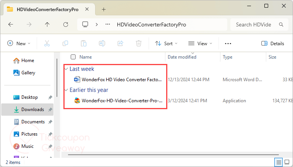Screen dimensions: 293x167
Task: Go up one folder level
Action: click(x=47, y=25)
